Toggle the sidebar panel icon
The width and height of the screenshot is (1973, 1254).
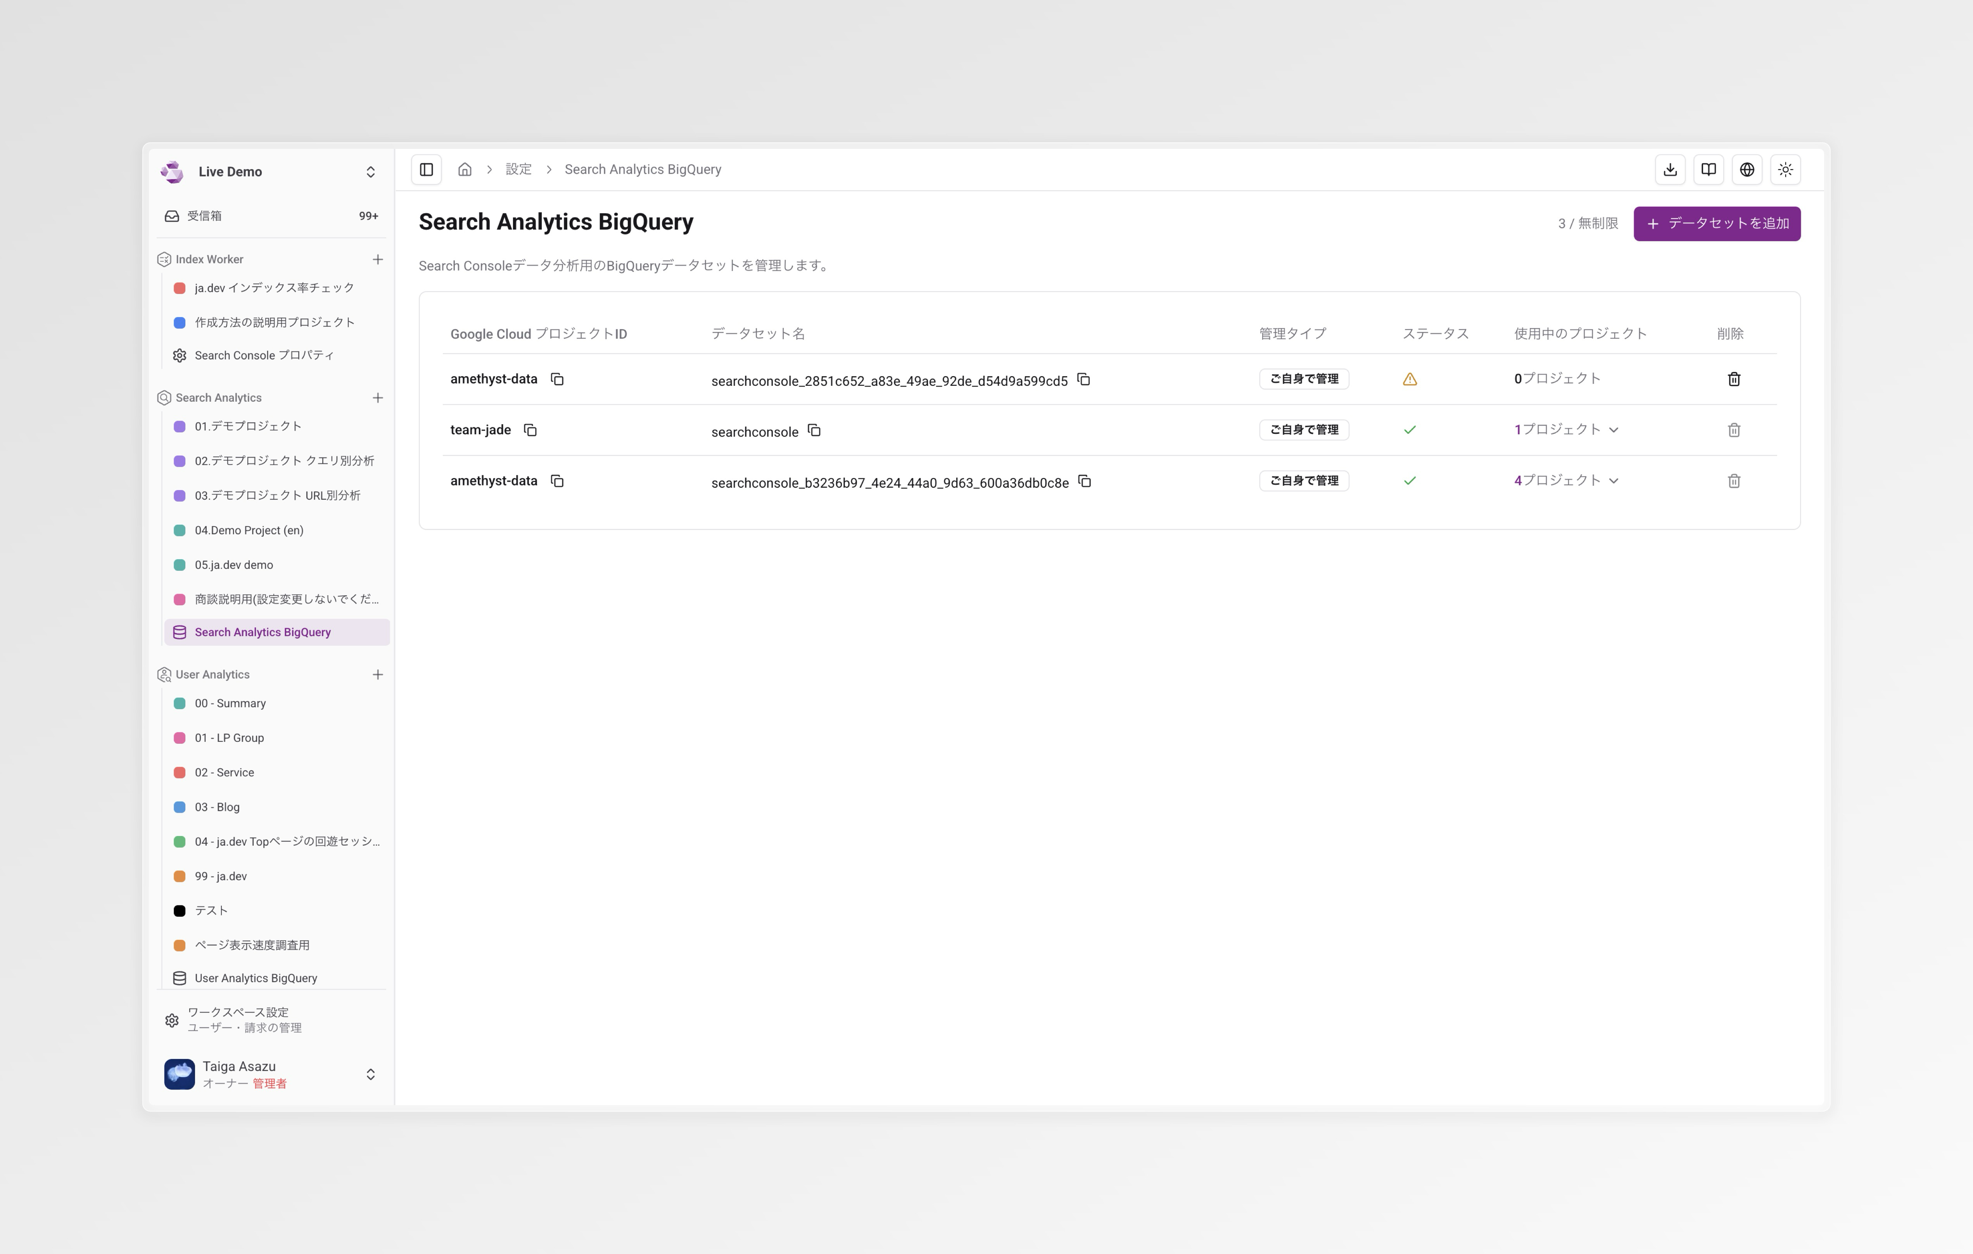tap(426, 169)
